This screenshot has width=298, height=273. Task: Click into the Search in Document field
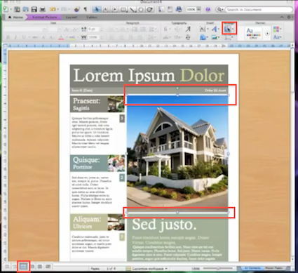[259, 10]
